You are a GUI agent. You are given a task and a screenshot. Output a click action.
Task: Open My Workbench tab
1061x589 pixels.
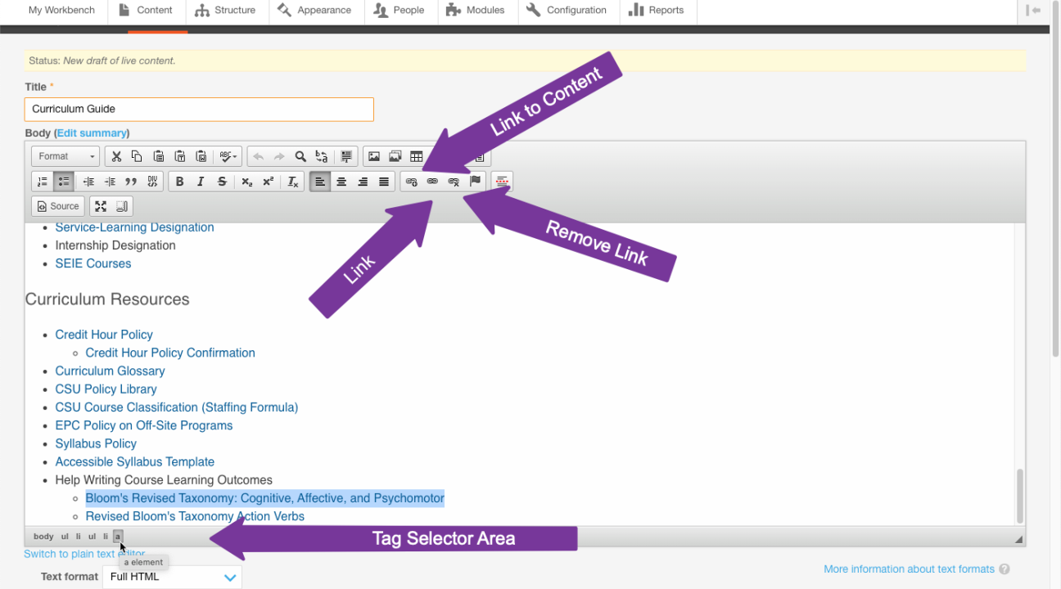tap(61, 10)
